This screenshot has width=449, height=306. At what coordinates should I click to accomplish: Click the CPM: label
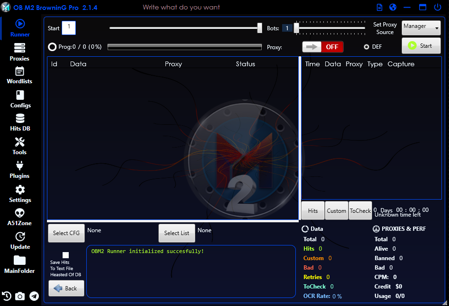(381, 277)
